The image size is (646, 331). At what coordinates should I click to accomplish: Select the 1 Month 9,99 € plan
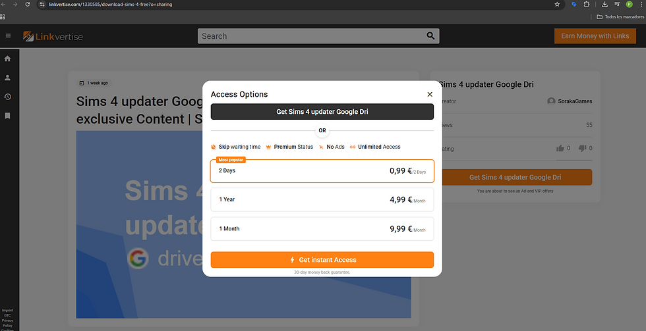[322, 228]
